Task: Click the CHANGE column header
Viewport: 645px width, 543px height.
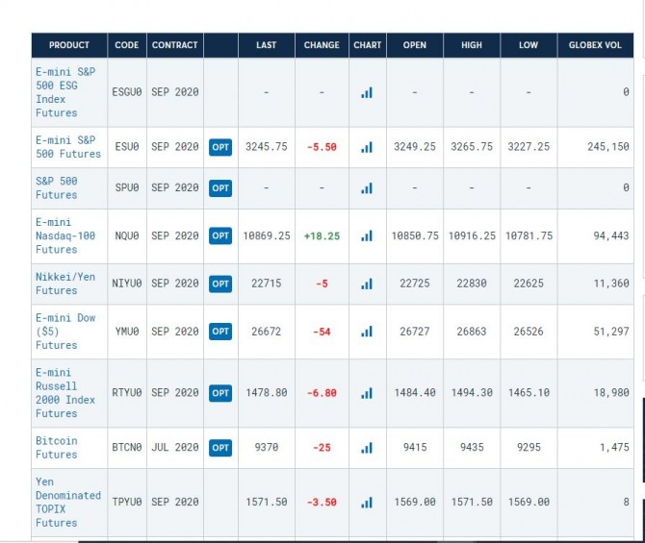Action: coord(322,45)
